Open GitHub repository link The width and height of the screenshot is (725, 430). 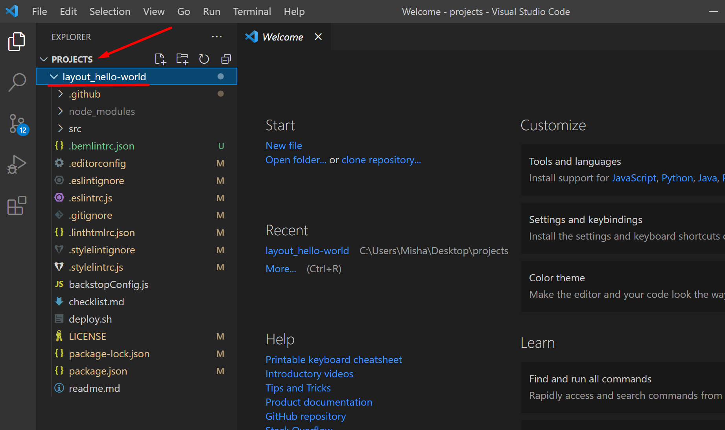[306, 416]
